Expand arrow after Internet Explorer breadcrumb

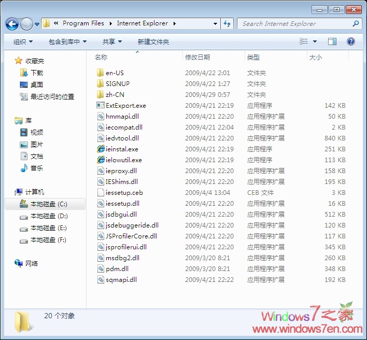(x=174, y=24)
